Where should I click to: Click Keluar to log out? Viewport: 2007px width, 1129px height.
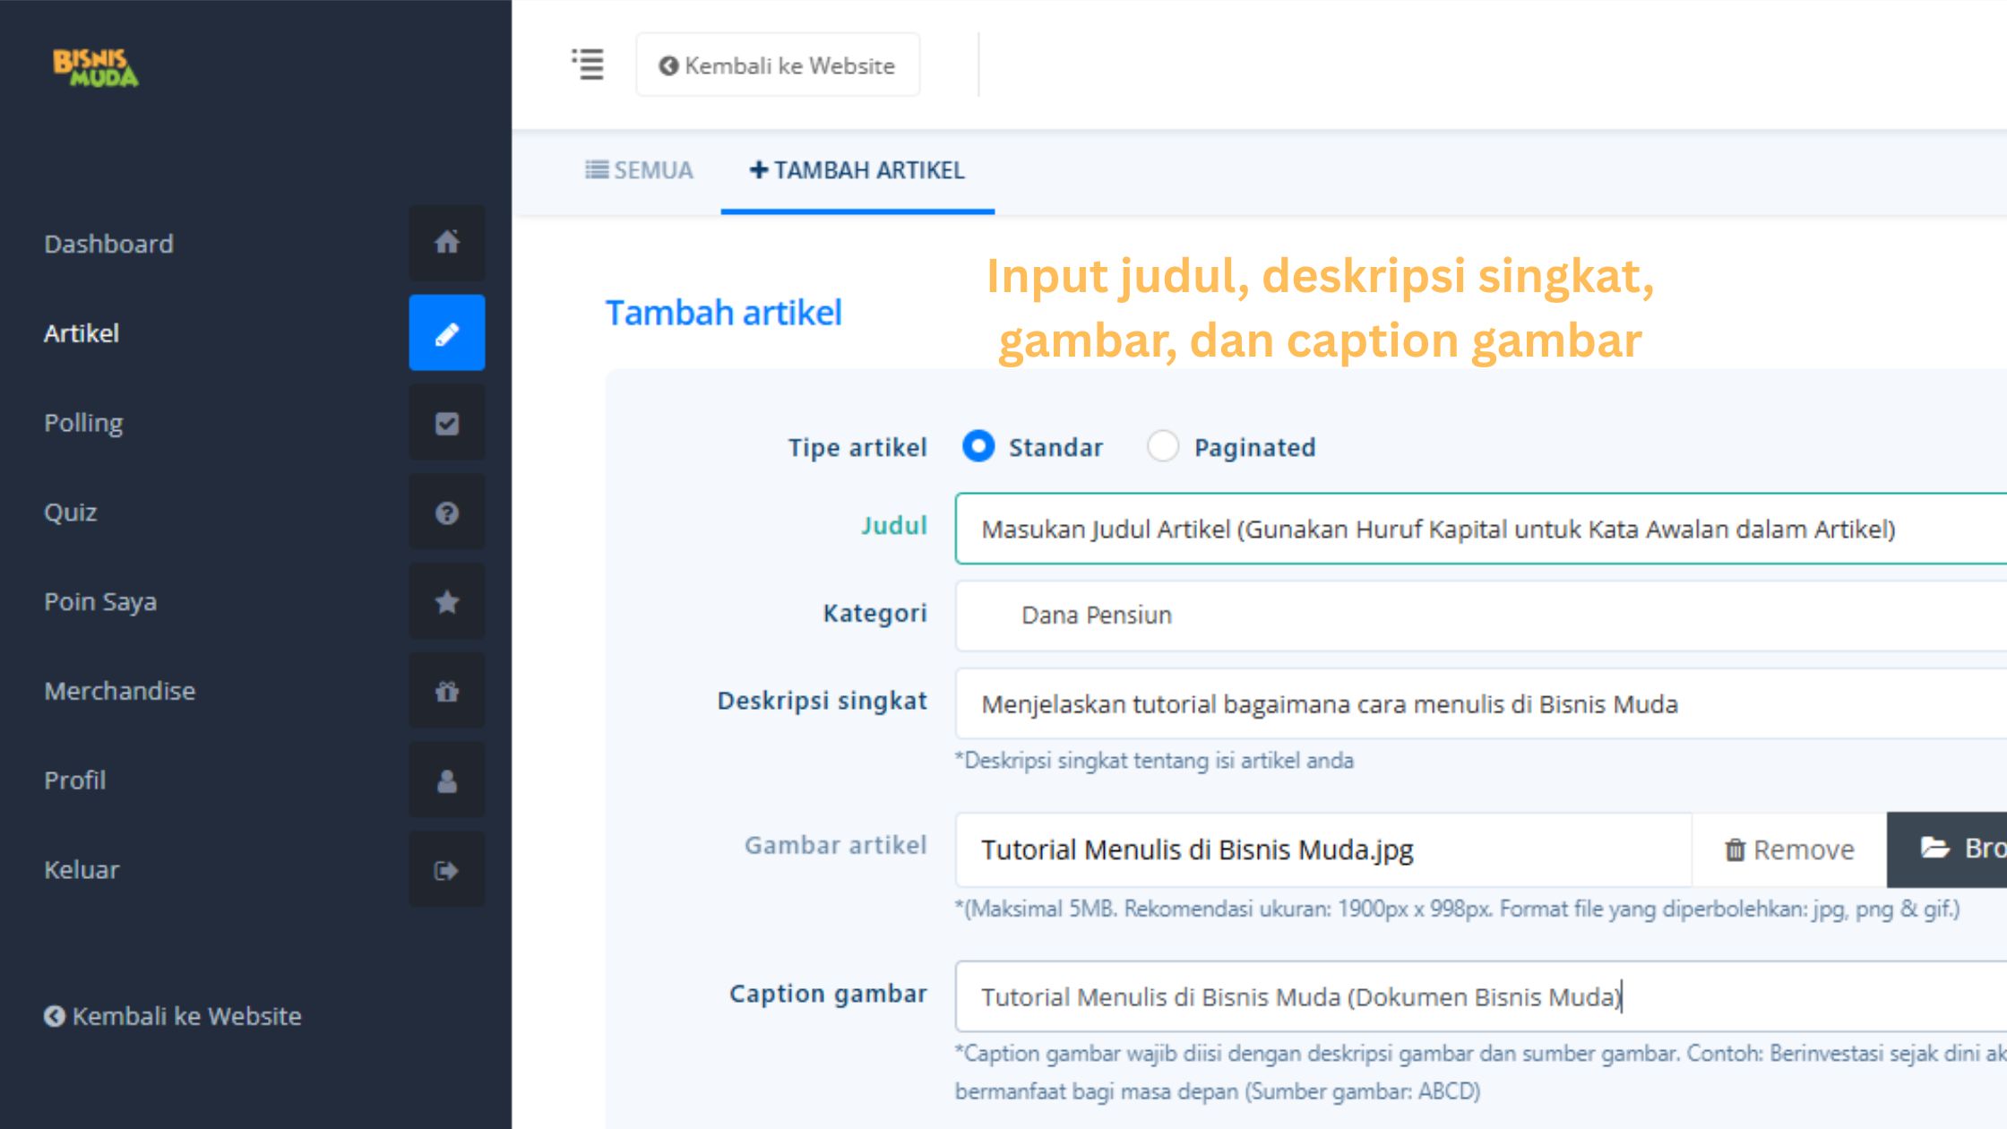point(82,870)
